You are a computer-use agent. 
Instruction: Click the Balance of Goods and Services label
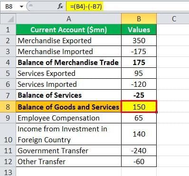[x=68, y=107]
